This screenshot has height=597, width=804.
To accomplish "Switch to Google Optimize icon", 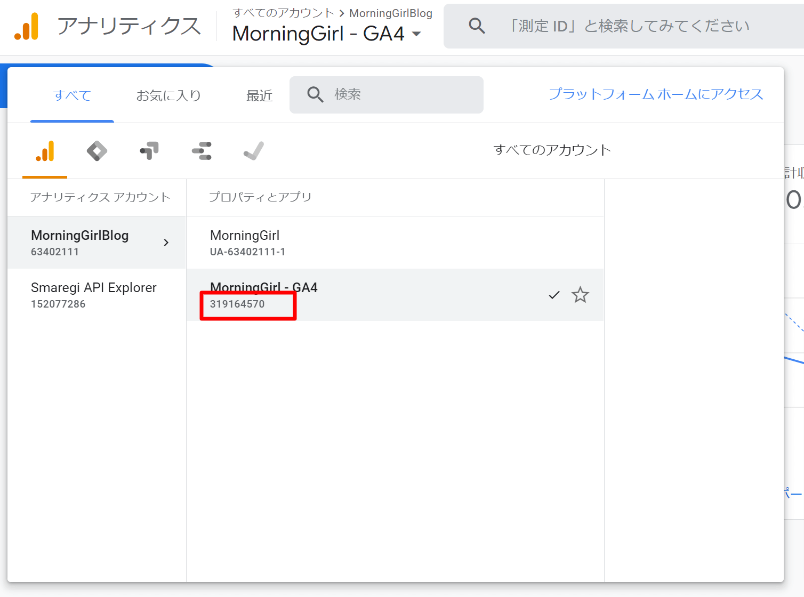I will click(149, 151).
